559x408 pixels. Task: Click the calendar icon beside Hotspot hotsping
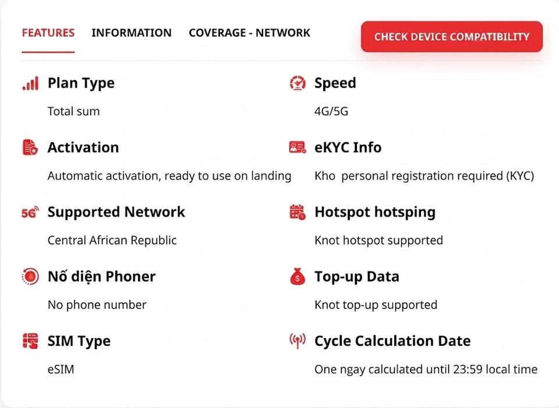[298, 212]
